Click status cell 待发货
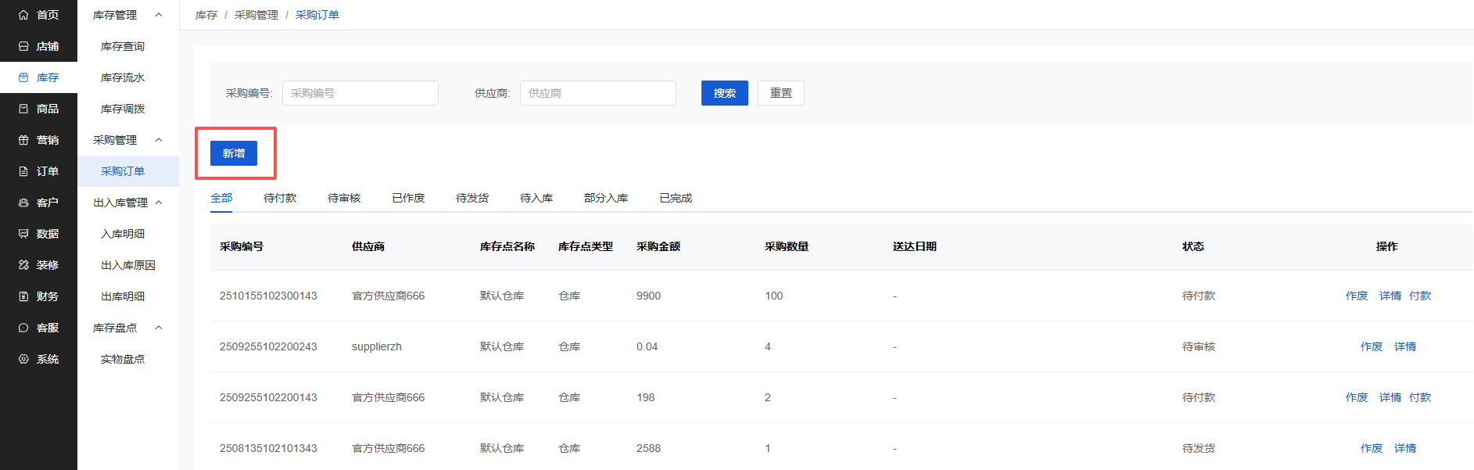This screenshot has width=1474, height=470. point(1199,448)
